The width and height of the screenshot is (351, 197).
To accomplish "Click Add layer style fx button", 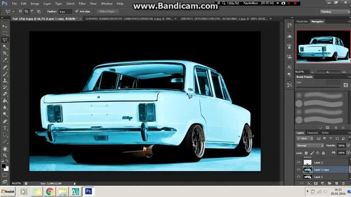I will click(x=309, y=183).
